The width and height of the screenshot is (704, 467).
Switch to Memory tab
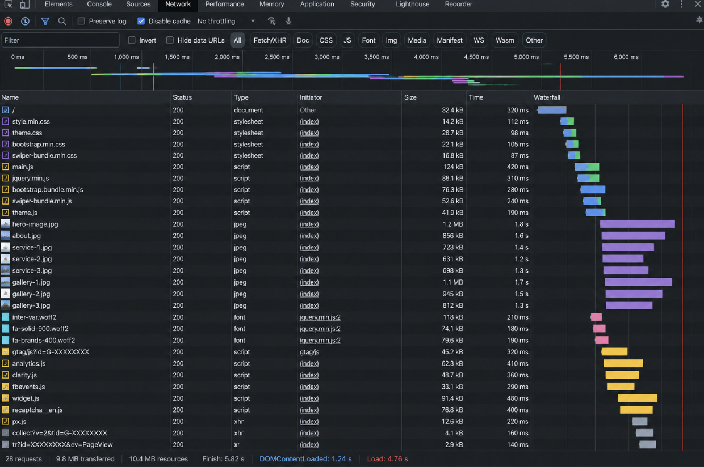[x=271, y=5]
